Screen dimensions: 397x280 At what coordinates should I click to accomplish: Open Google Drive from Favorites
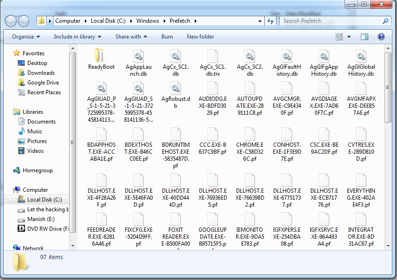coord(44,83)
